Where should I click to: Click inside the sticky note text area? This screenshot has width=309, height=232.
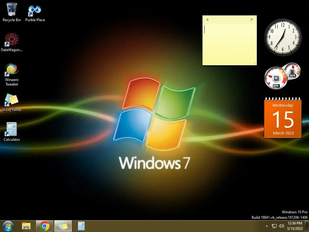click(x=229, y=43)
